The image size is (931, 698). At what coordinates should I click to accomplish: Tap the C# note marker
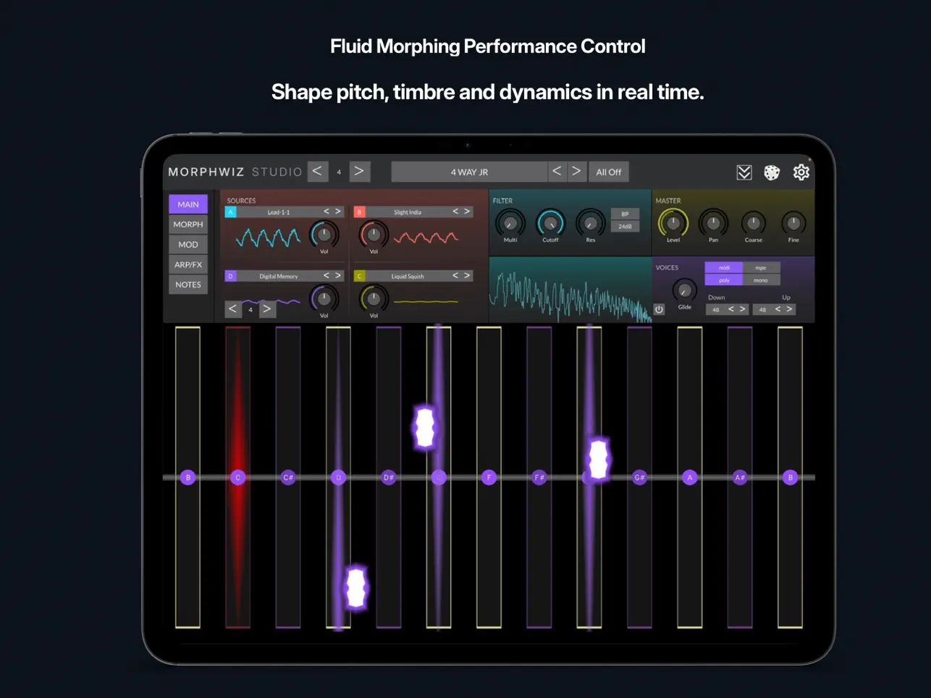coord(288,477)
